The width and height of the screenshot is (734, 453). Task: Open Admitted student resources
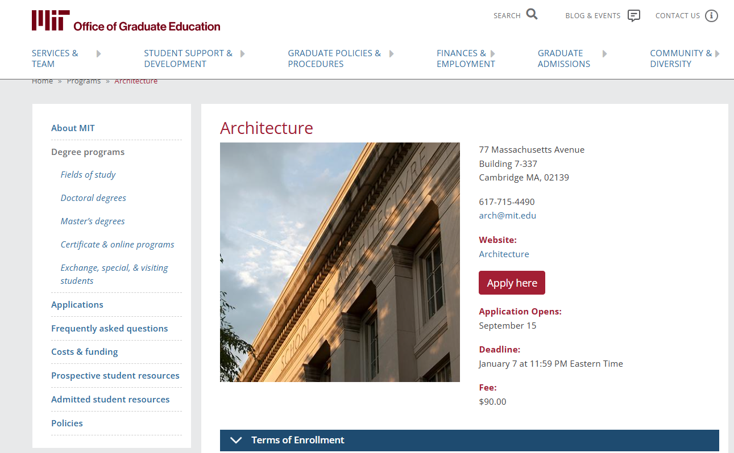point(110,400)
